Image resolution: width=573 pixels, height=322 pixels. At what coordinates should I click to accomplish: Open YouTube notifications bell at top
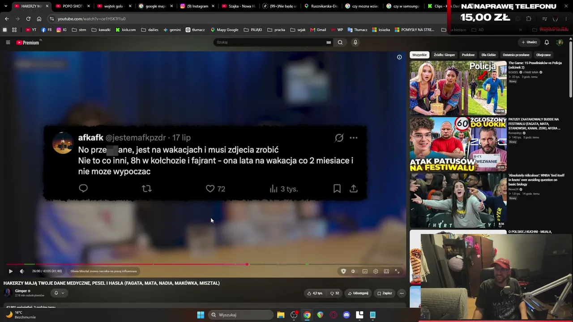(547, 42)
